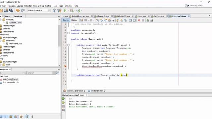Switch editor to History view
This screenshot has width=212, height=119.
pos(74,20)
